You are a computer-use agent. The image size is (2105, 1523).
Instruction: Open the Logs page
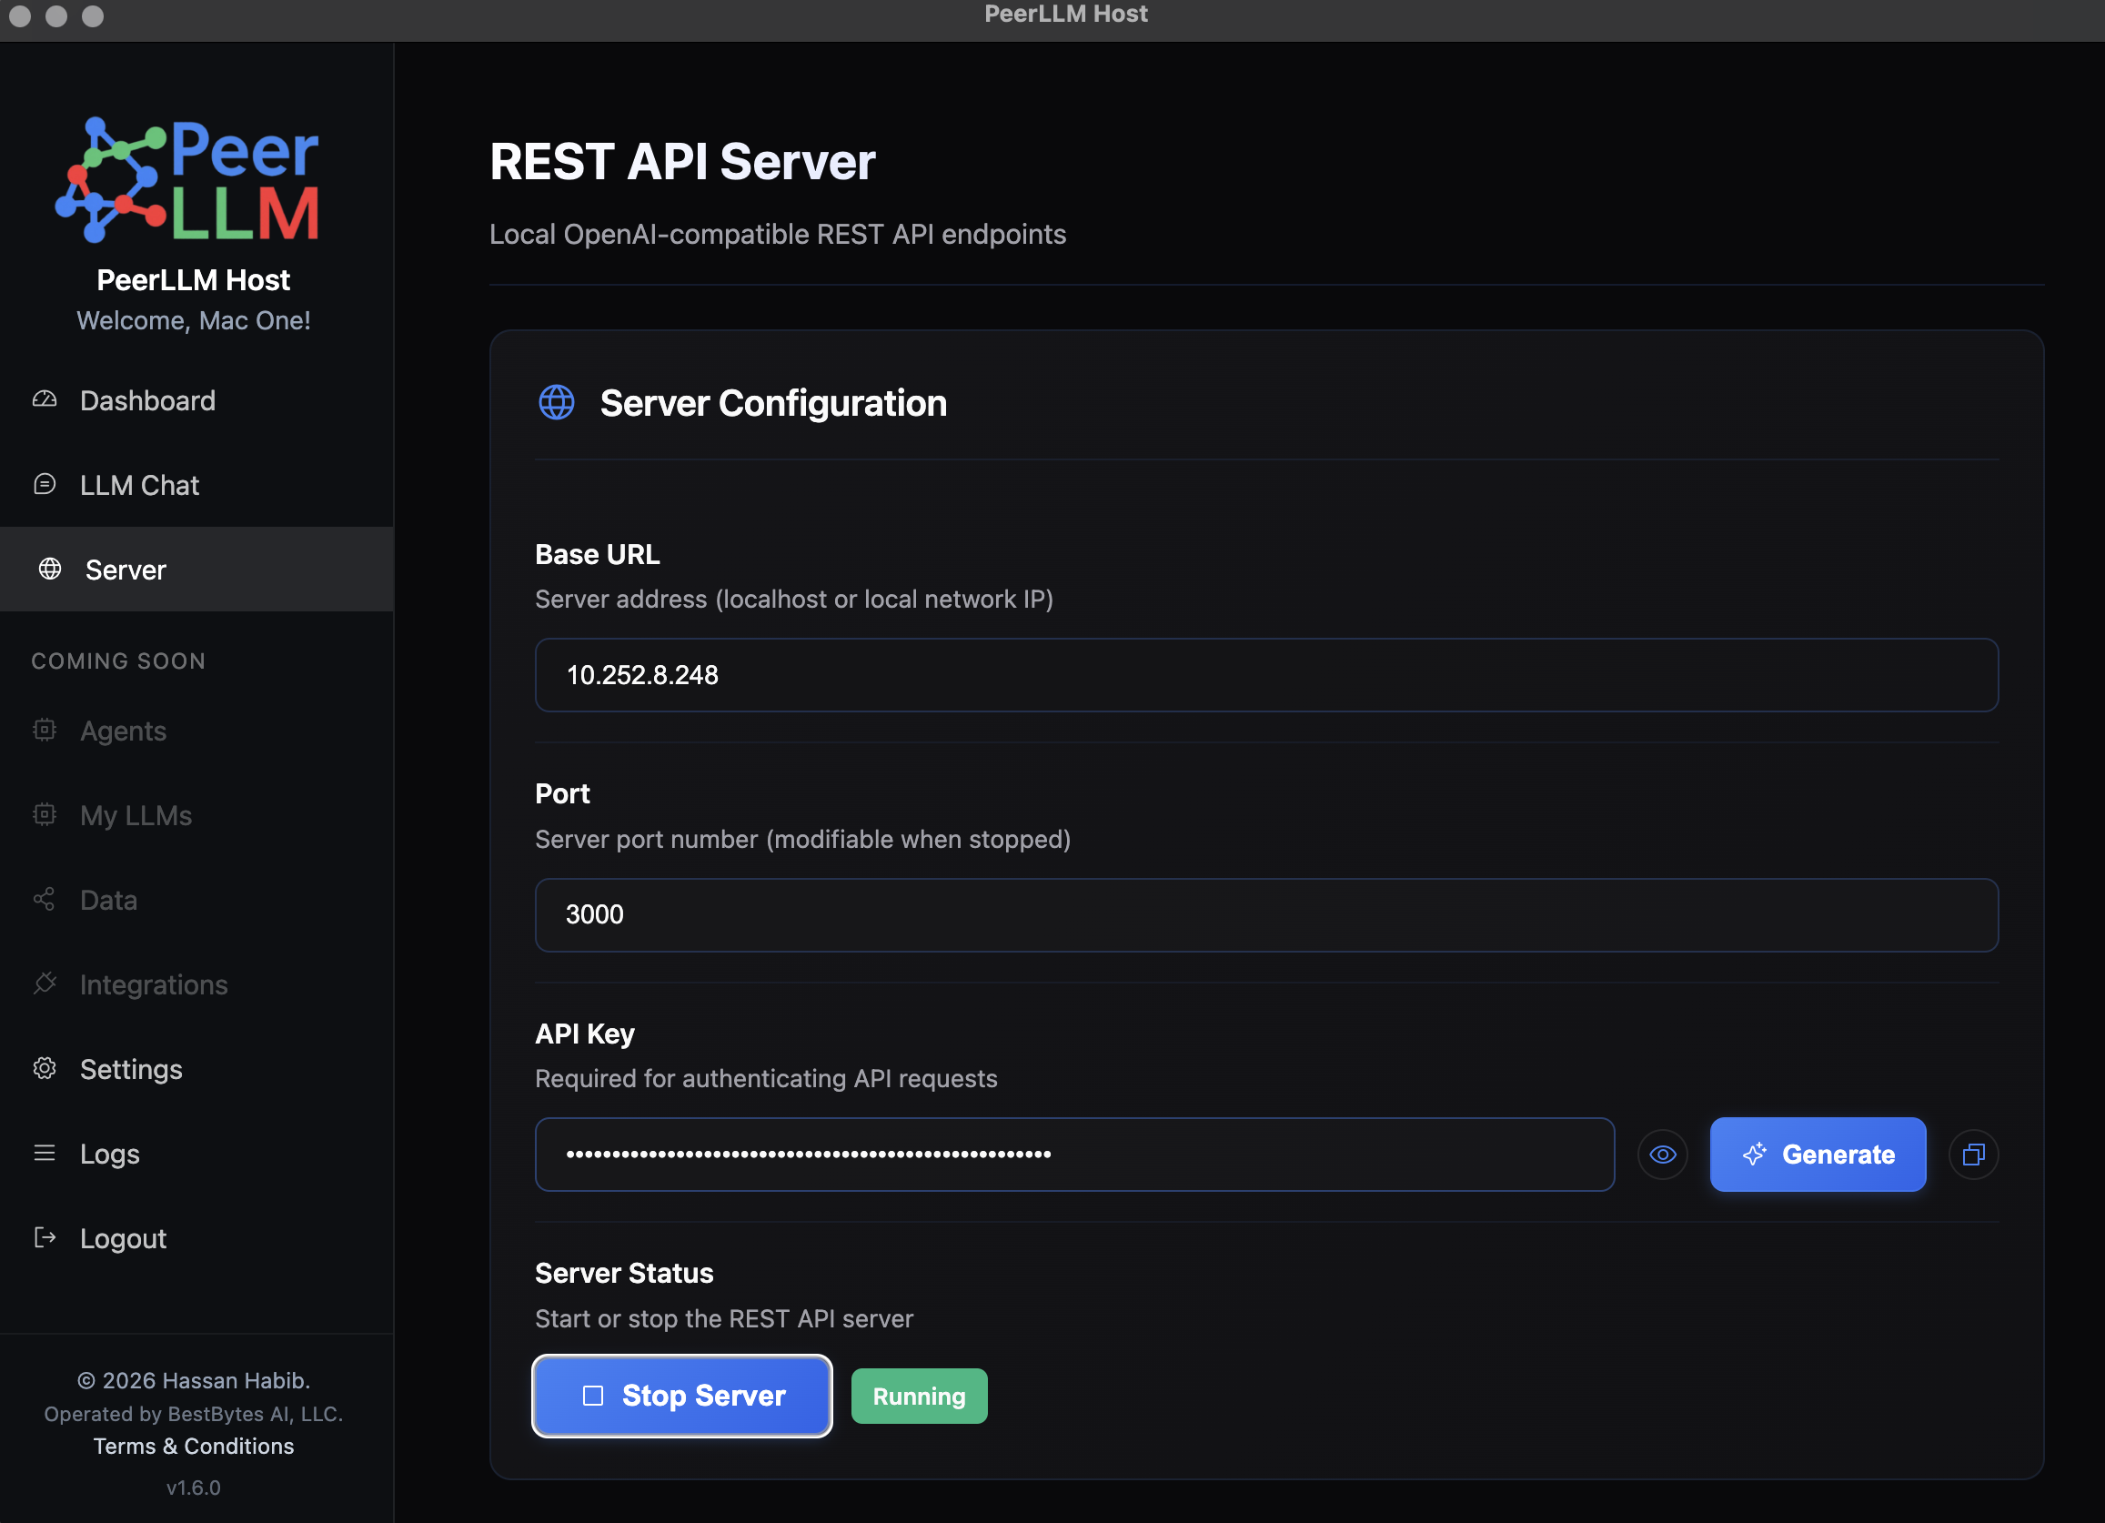point(196,1153)
